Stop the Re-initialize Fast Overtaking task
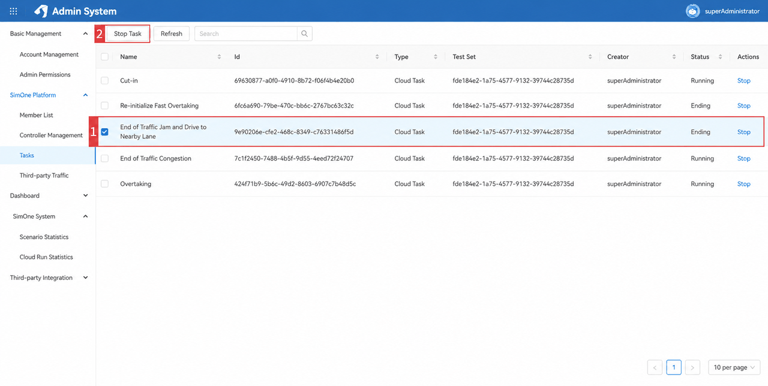Viewport: 768px width, 386px height. (x=744, y=105)
